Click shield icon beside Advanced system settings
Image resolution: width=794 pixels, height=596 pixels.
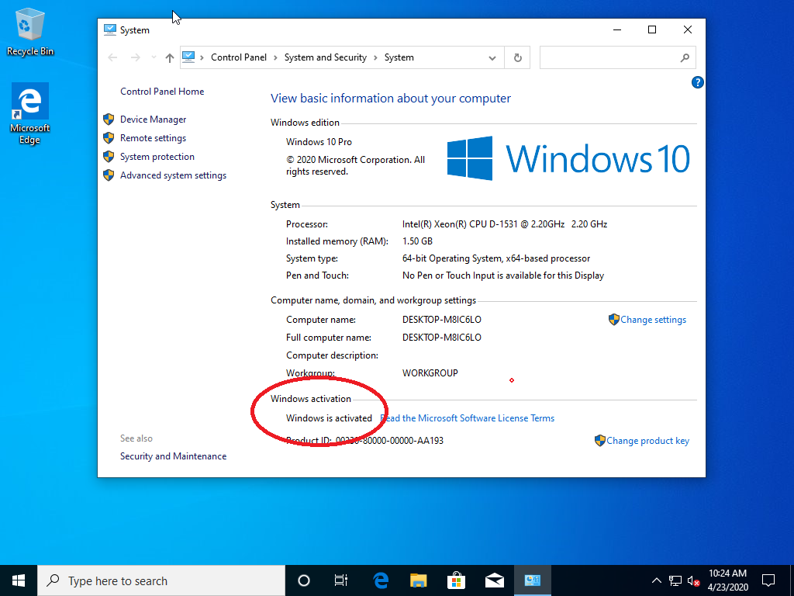(109, 175)
